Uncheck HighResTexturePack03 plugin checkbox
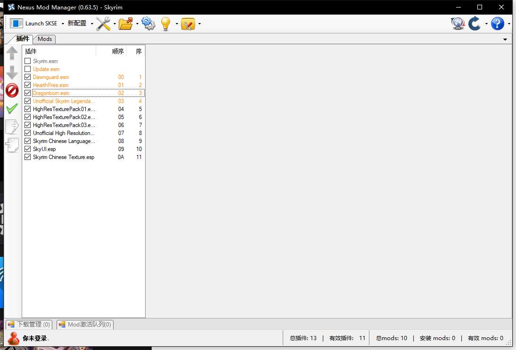516x350 pixels. [28, 125]
